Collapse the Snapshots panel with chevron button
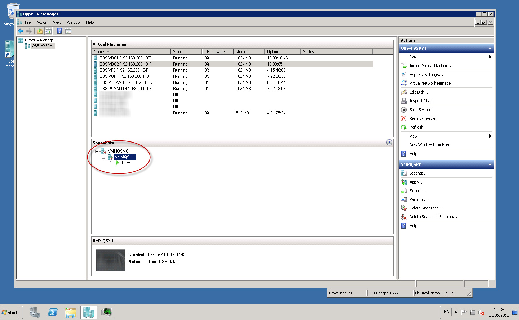The height and width of the screenshot is (320, 519). (389, 143)
